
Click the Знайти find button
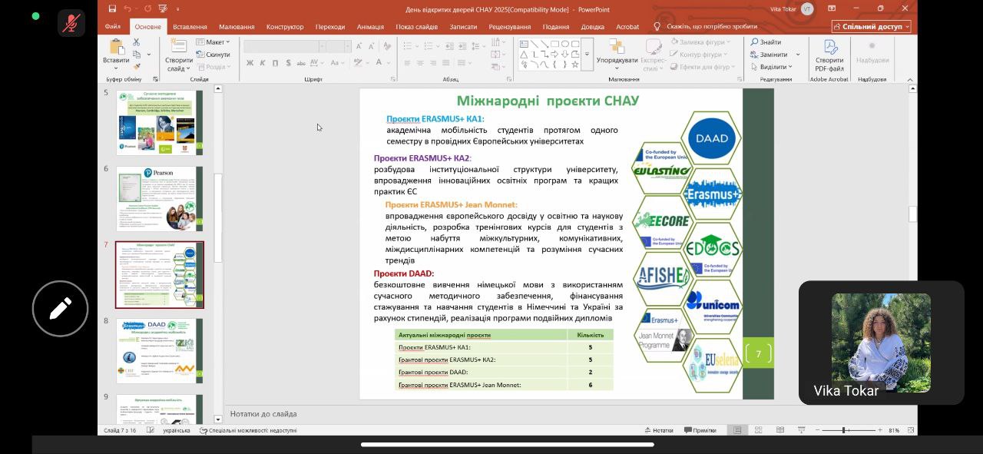coord(766,42)
